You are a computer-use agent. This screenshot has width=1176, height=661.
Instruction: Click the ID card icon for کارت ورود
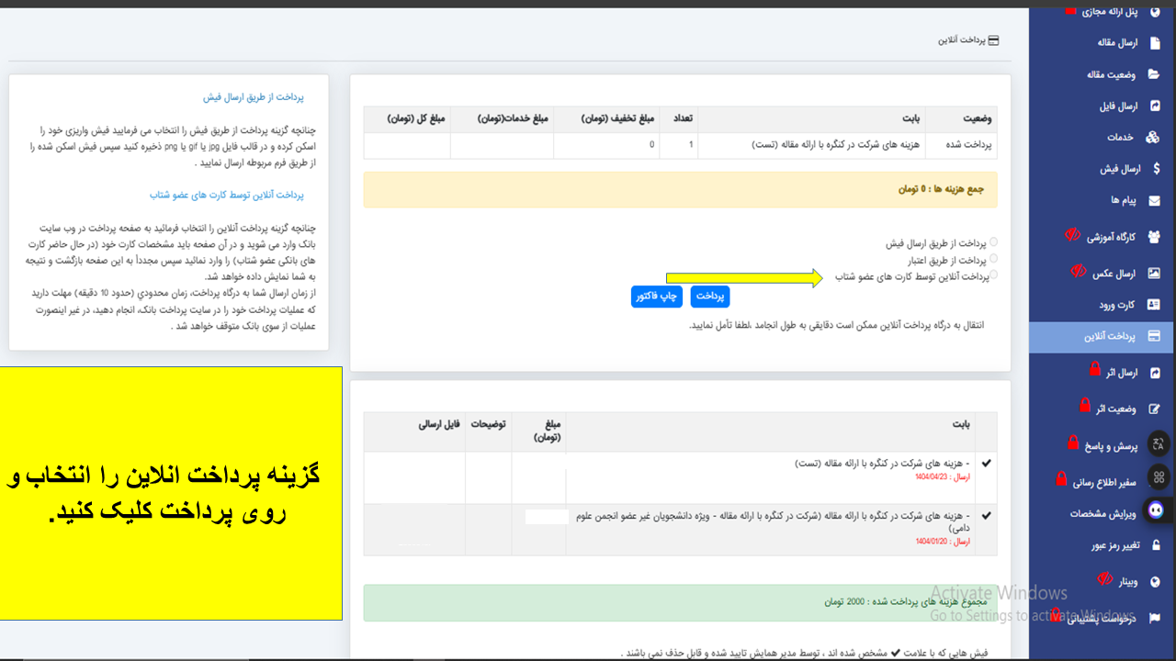(x=1155, y=305)
